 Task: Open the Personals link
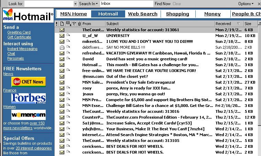(x=15, y=58)
